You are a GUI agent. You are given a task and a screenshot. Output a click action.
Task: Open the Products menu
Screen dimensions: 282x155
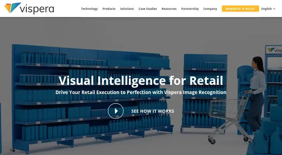pos(109,9)
